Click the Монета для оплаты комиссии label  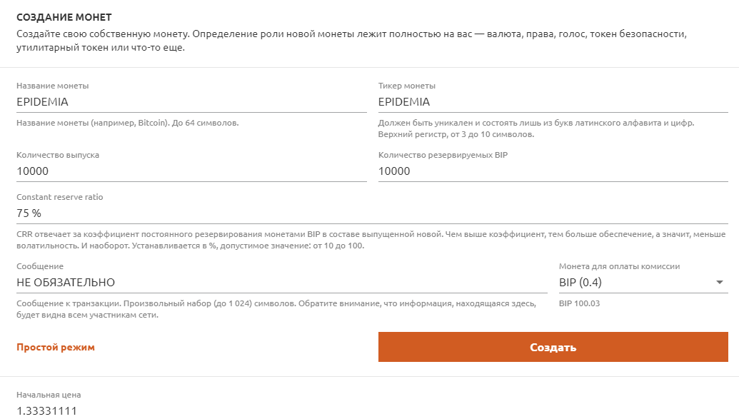[x=619, y=266]
